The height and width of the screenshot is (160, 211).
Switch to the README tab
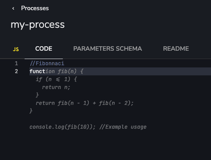[x=176, y=48]
